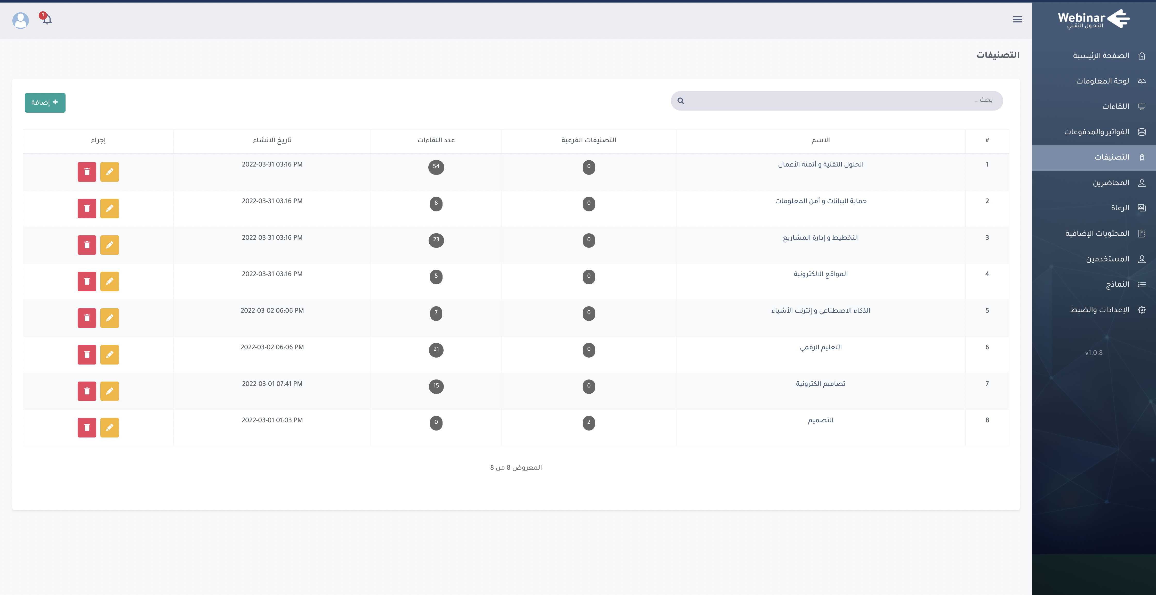Click the Webinar logo
The width and height of the screenshot is (1156, 595).
coord(1094,19)
